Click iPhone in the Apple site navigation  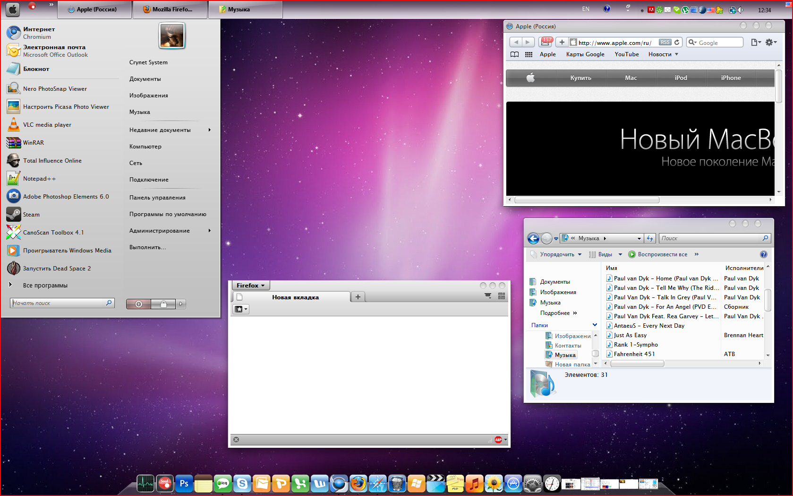pos(731,78)
